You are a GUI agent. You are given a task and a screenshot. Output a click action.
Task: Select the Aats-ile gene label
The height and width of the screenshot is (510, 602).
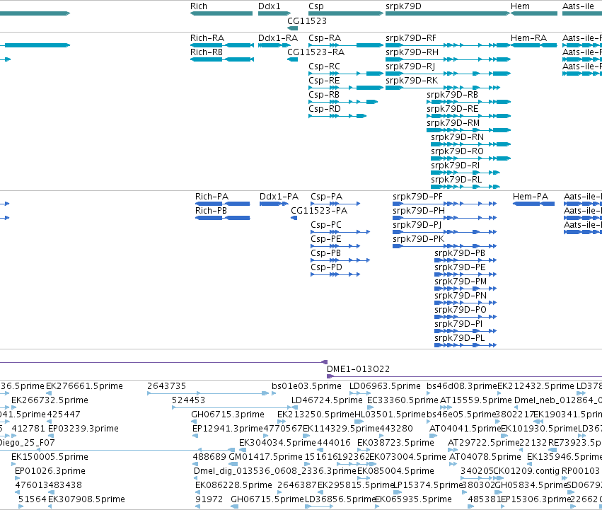point(578,6)
